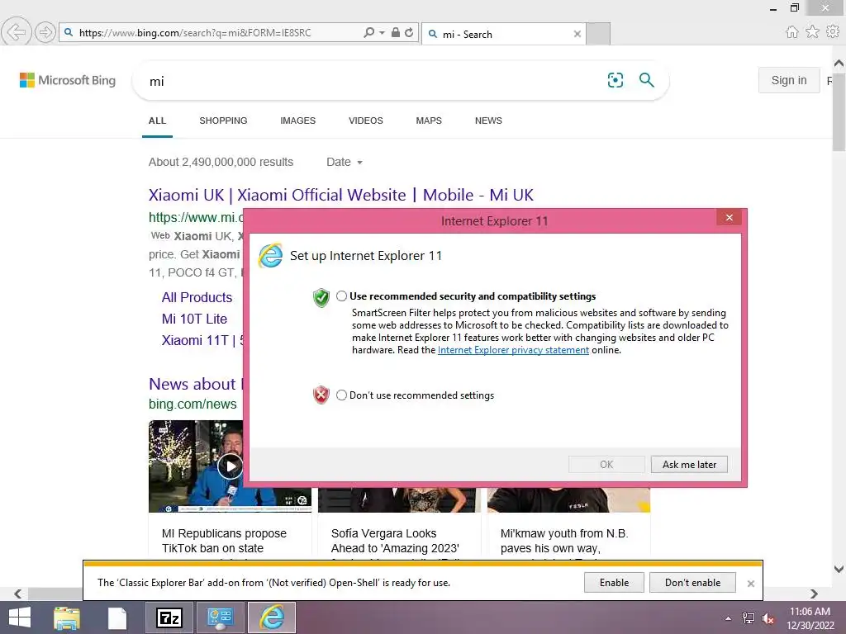Click the muted volume tray icon
This screenshot has height=634, width=846.
click(768, 618)
